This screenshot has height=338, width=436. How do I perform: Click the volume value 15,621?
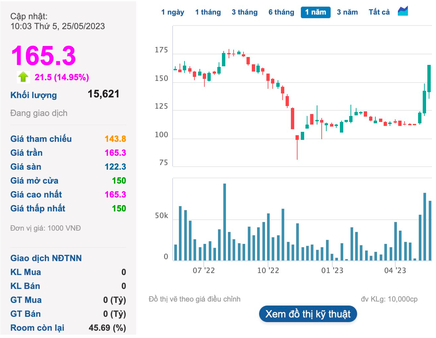[x=103, y=94]
